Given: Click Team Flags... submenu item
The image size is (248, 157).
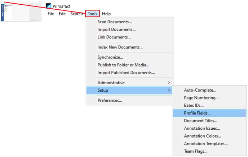Looking at the screenshot, I should 209,151.
